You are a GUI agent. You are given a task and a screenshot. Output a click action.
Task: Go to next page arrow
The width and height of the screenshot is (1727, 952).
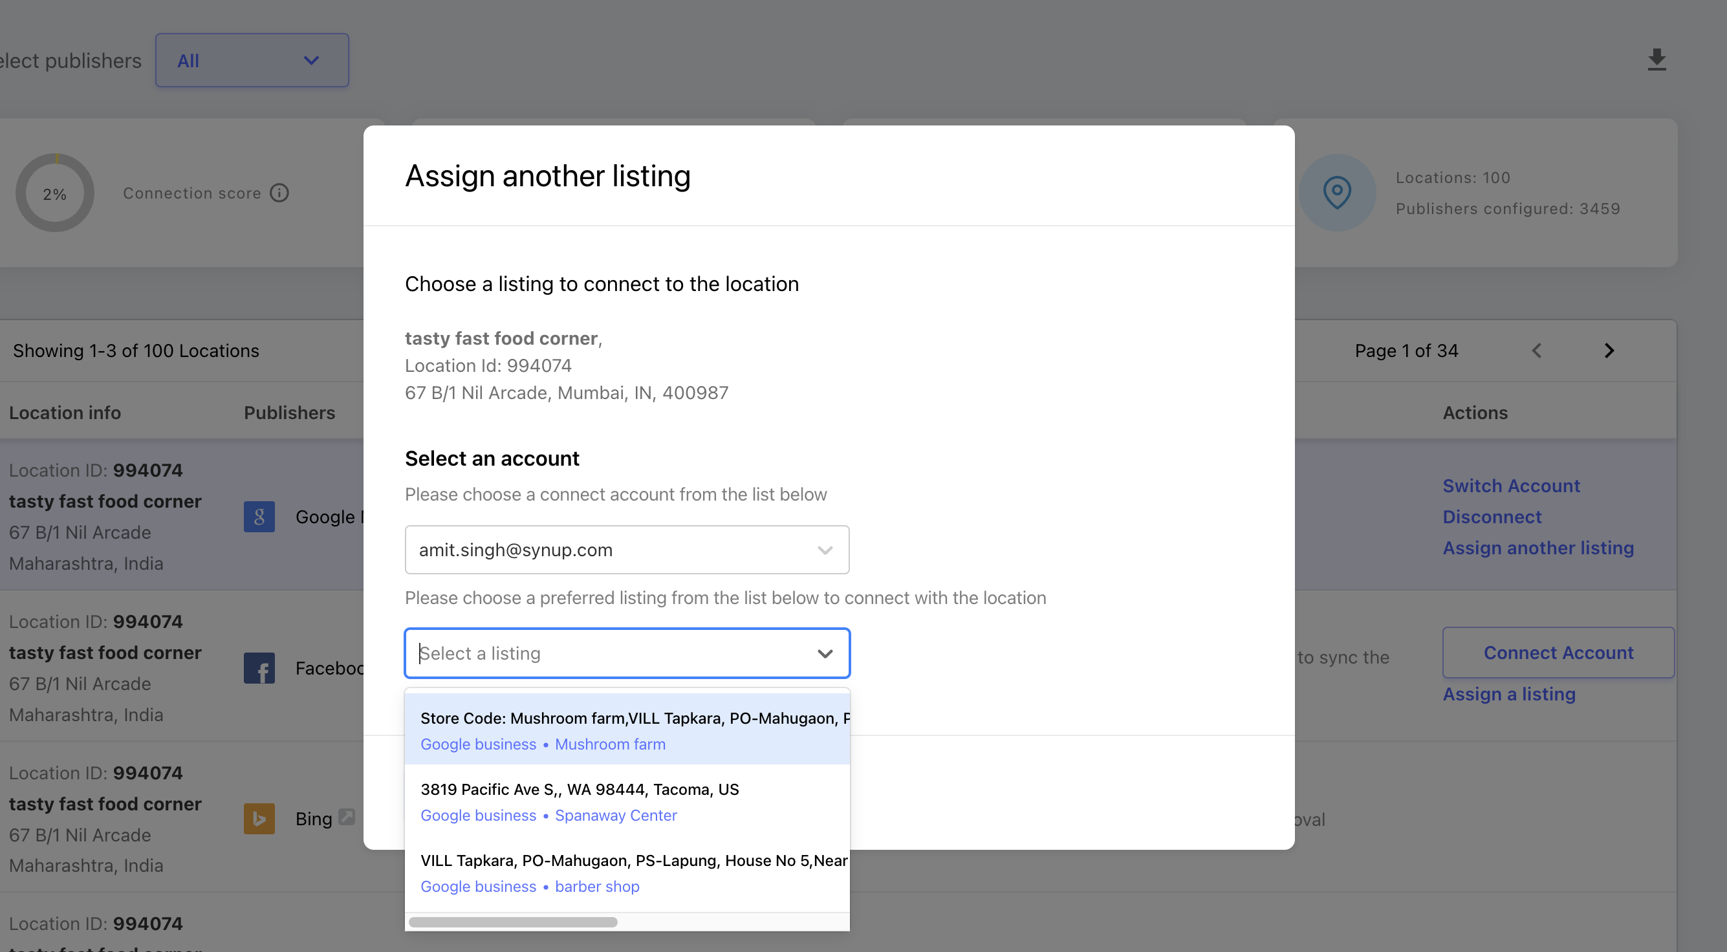(1609, 351)
